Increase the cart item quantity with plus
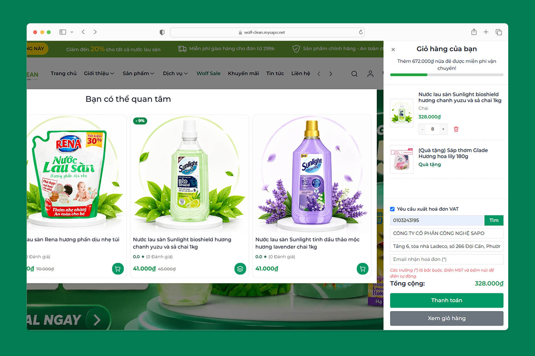Screen dimensions: 535x356 (x=443, y=129)
